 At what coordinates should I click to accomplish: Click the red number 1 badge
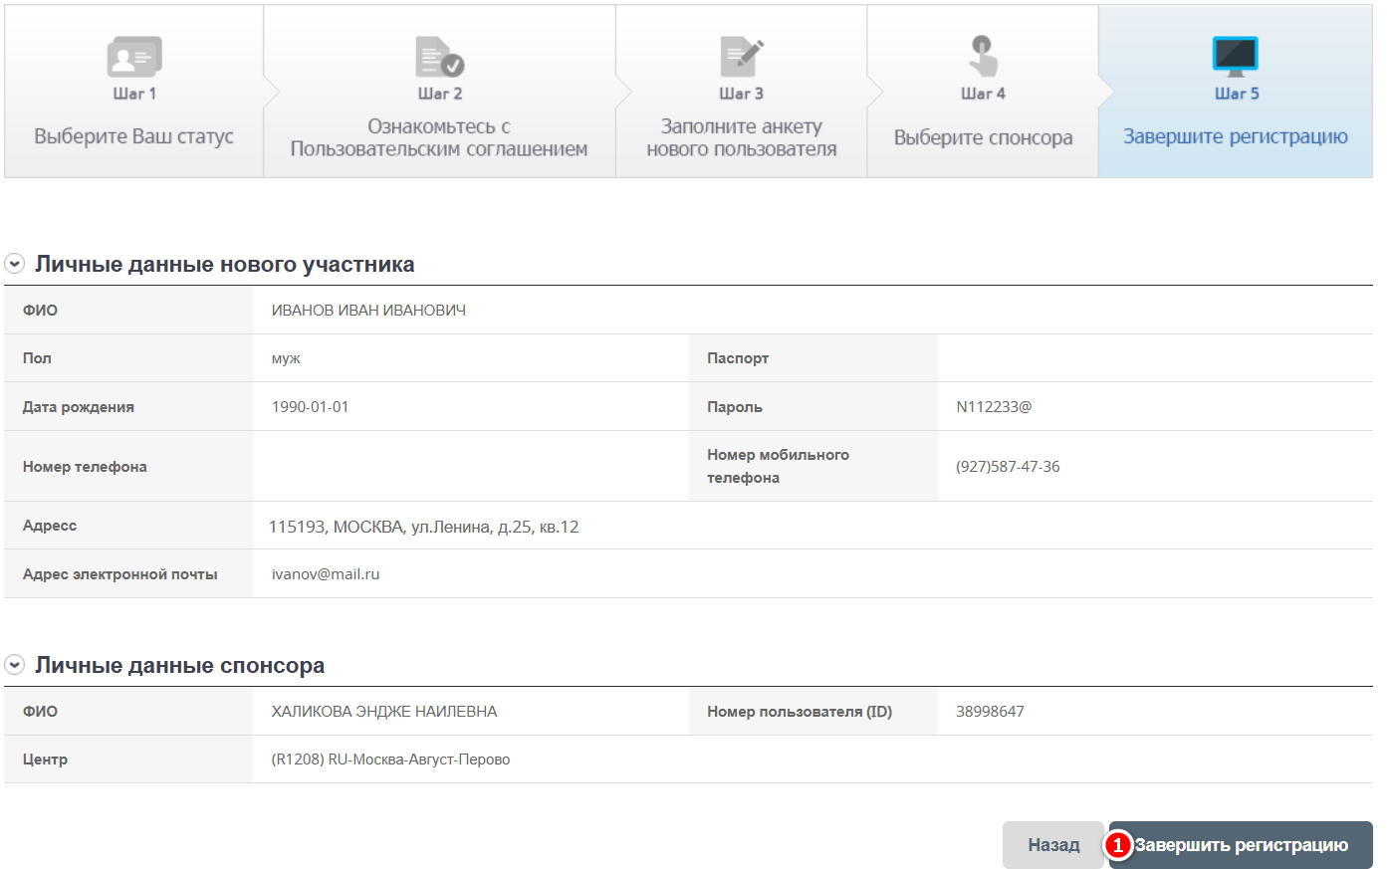coord(1118,845)
